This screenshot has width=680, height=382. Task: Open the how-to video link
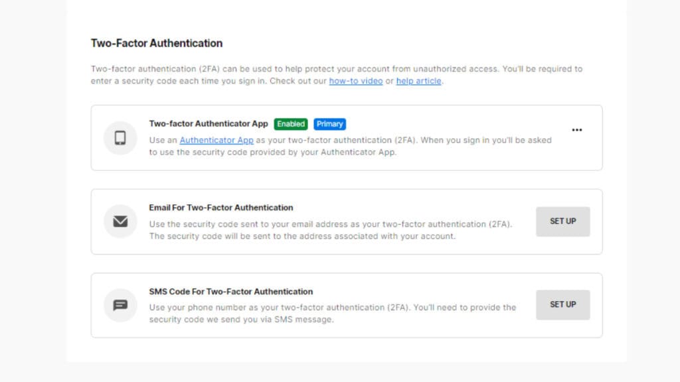355,81
